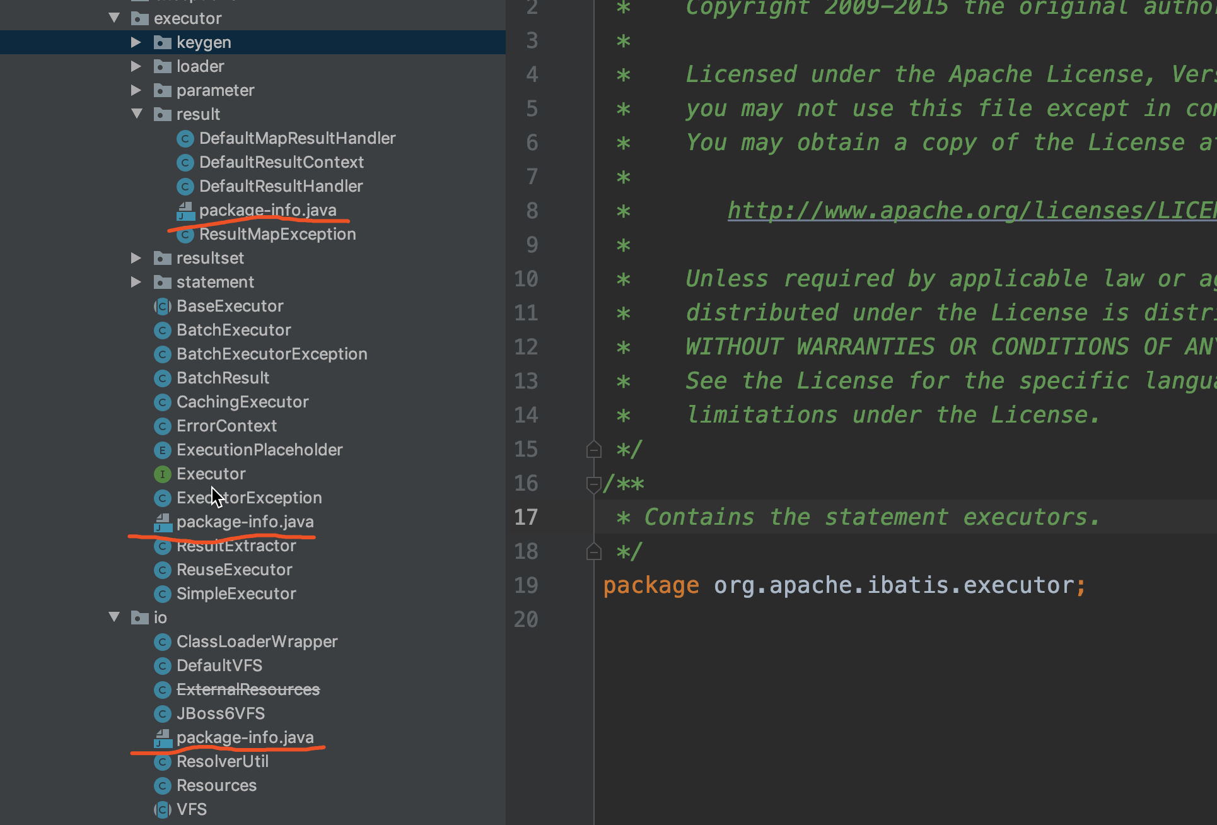
Task: Click the BaseExecutor abstract class icon
Action: (163, 307)
